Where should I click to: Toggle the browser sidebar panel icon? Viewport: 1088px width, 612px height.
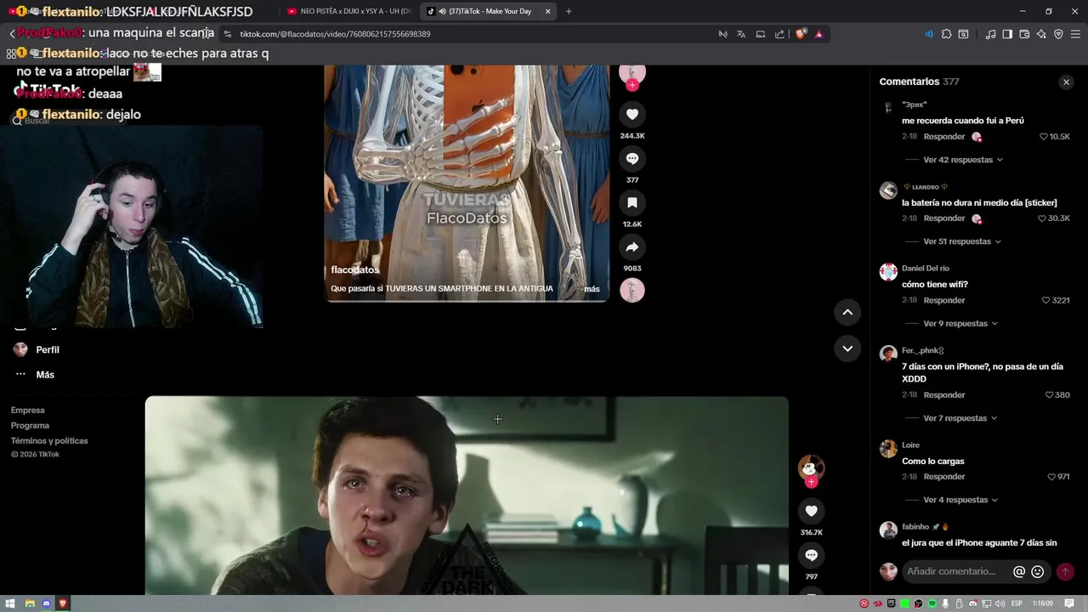[1007, 34]
